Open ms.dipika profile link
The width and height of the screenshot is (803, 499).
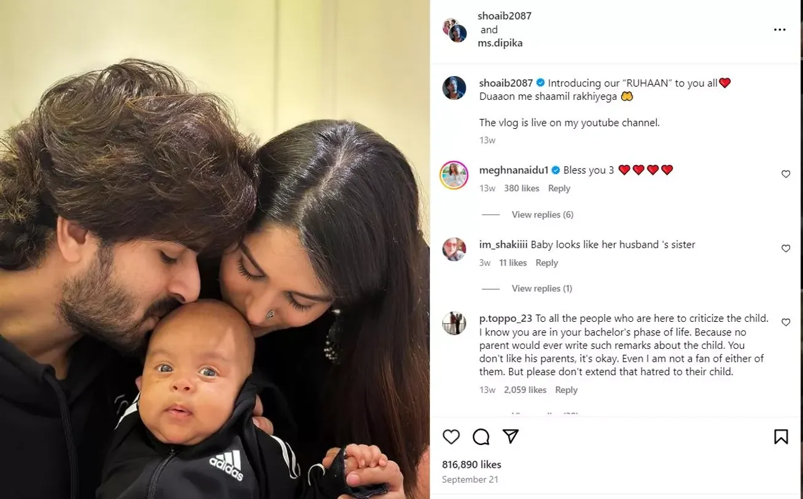point(500,43)
